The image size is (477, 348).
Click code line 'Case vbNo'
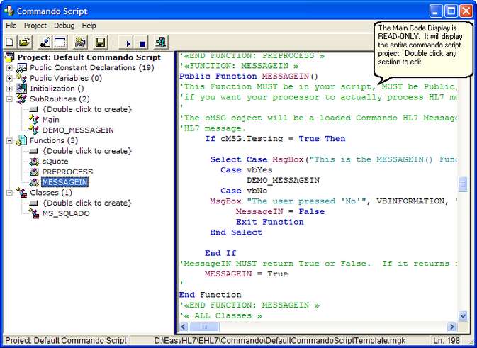point(244,191)
